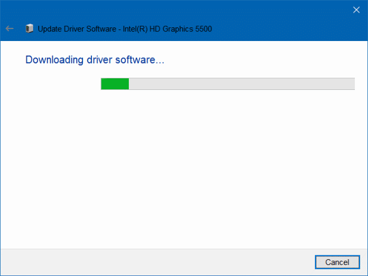Select the 'Downloading driver software...' heading
The width and height of the screenshot is (368, 276).
[x=95, y=60]
